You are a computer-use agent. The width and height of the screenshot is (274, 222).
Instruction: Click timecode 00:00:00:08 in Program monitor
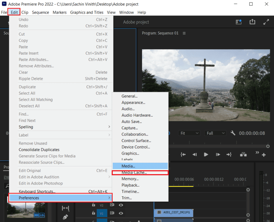click(x=252, y=133)
